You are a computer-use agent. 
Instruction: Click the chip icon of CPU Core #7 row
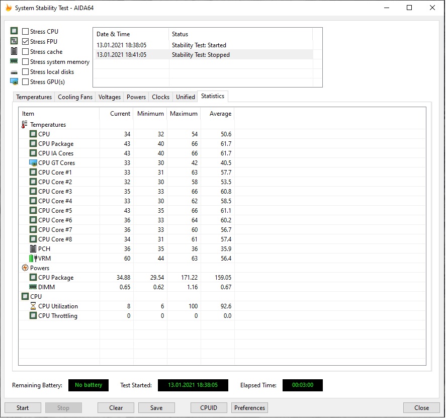coord(33,229)
